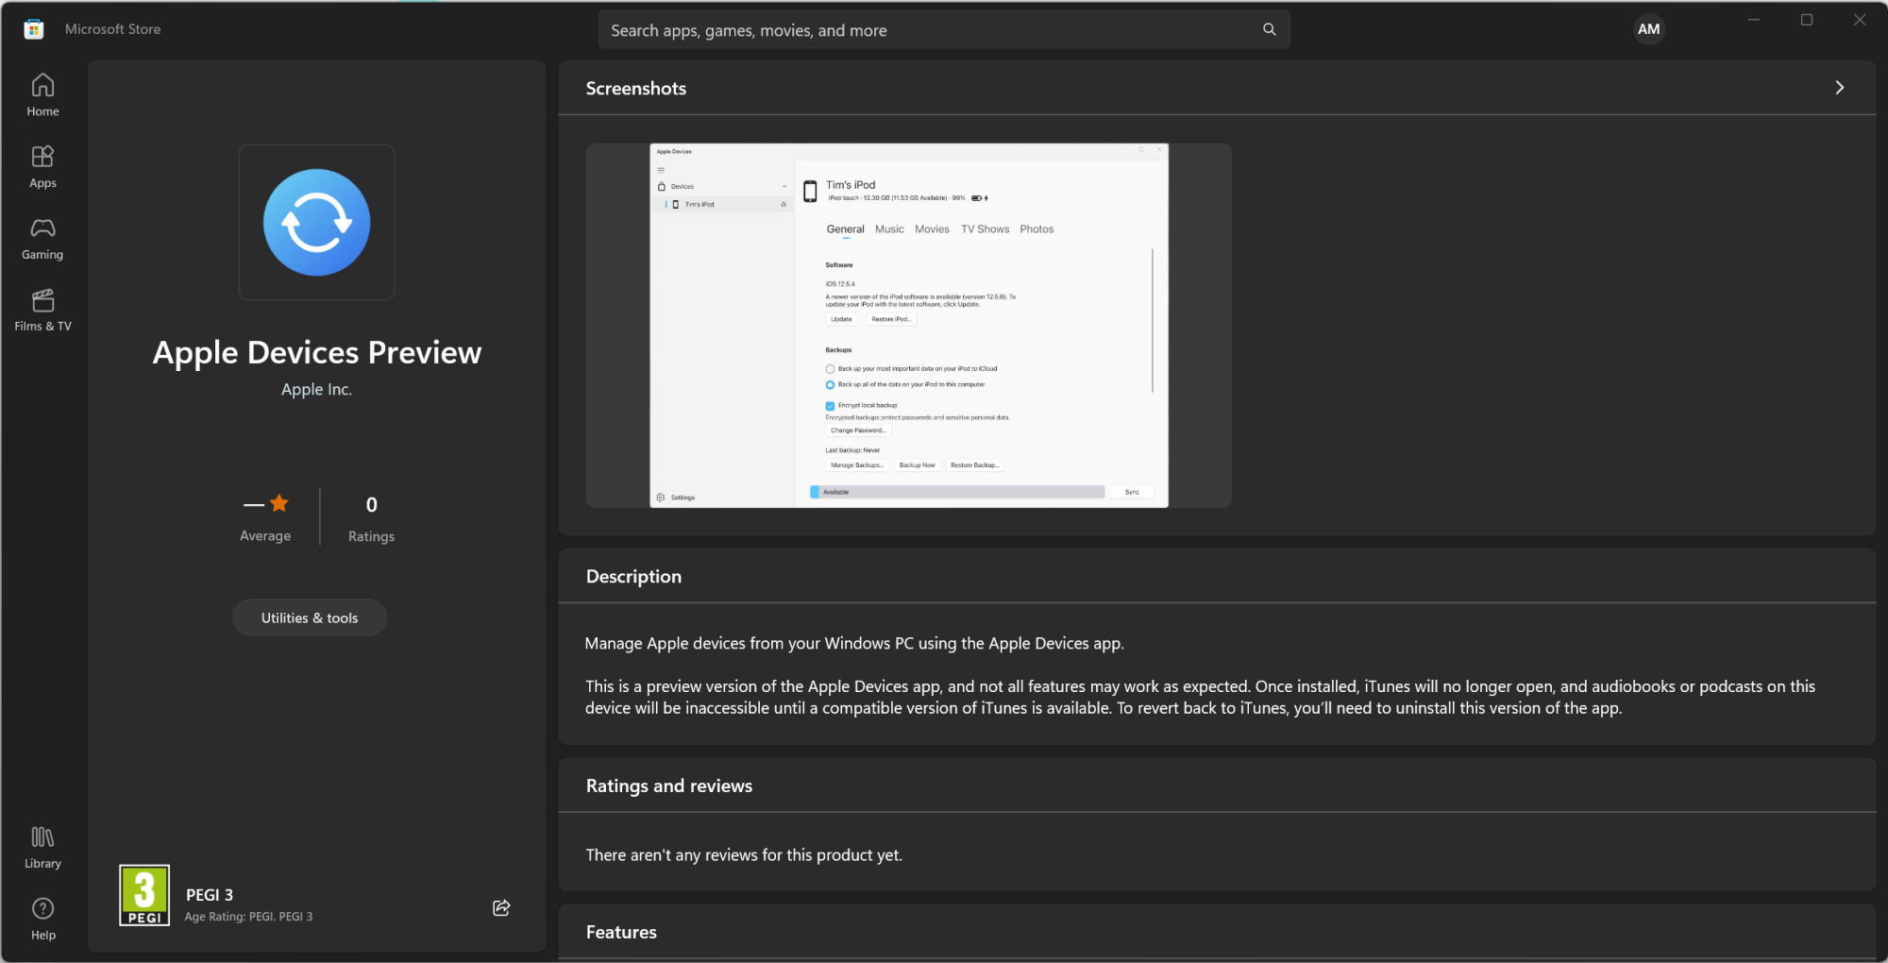Click the Description section heading
Viewport: 1888px width, 963px height.
tap(633, 576)
